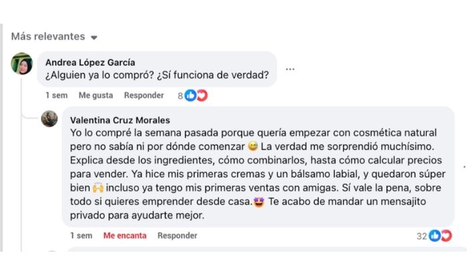Click Andrea López García's profile picture

click(22, 63)
